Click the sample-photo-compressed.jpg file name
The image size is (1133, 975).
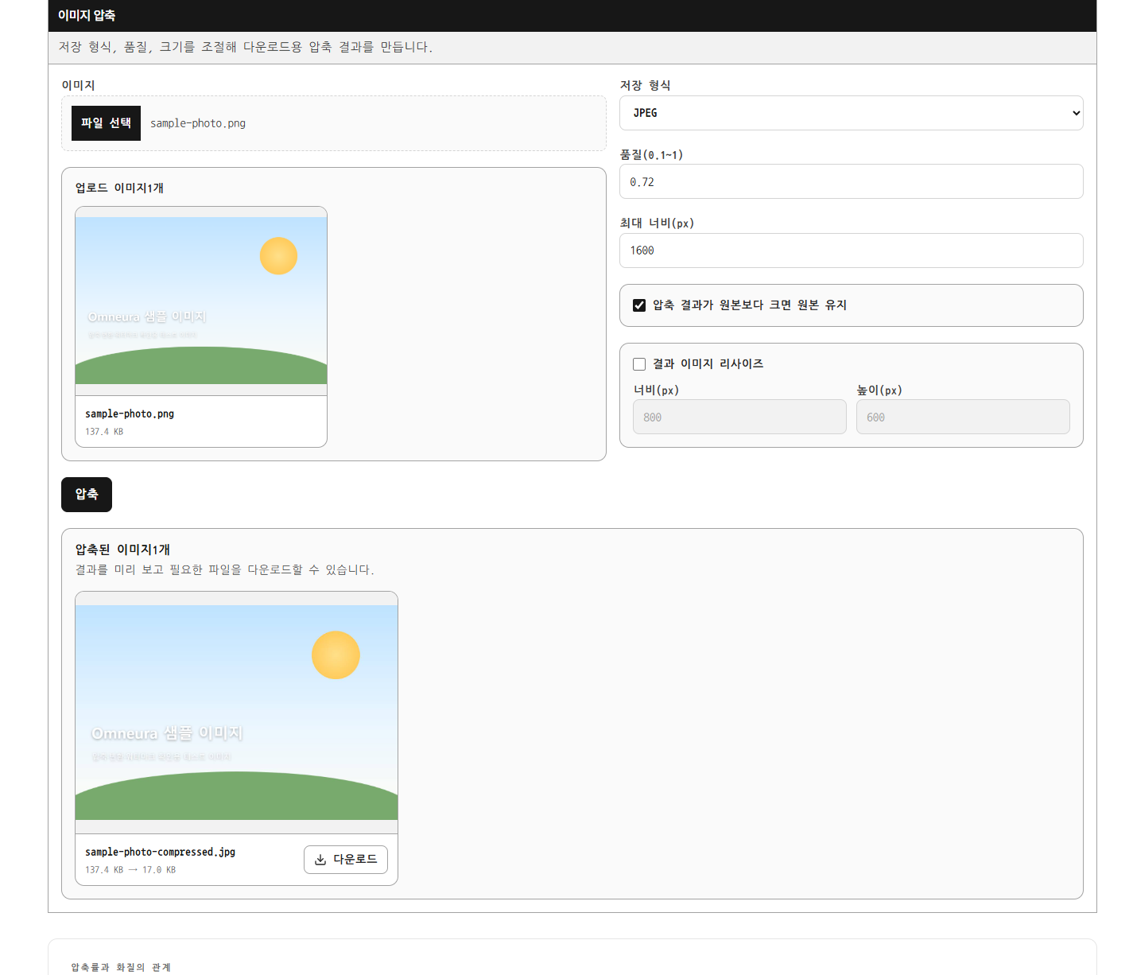point(161,852)
